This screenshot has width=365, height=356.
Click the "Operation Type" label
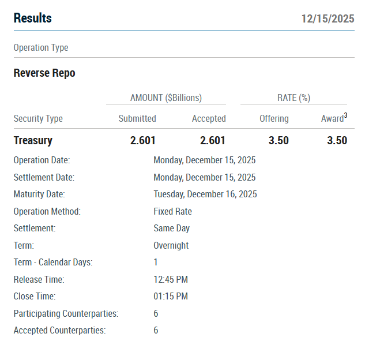(41, 47)
